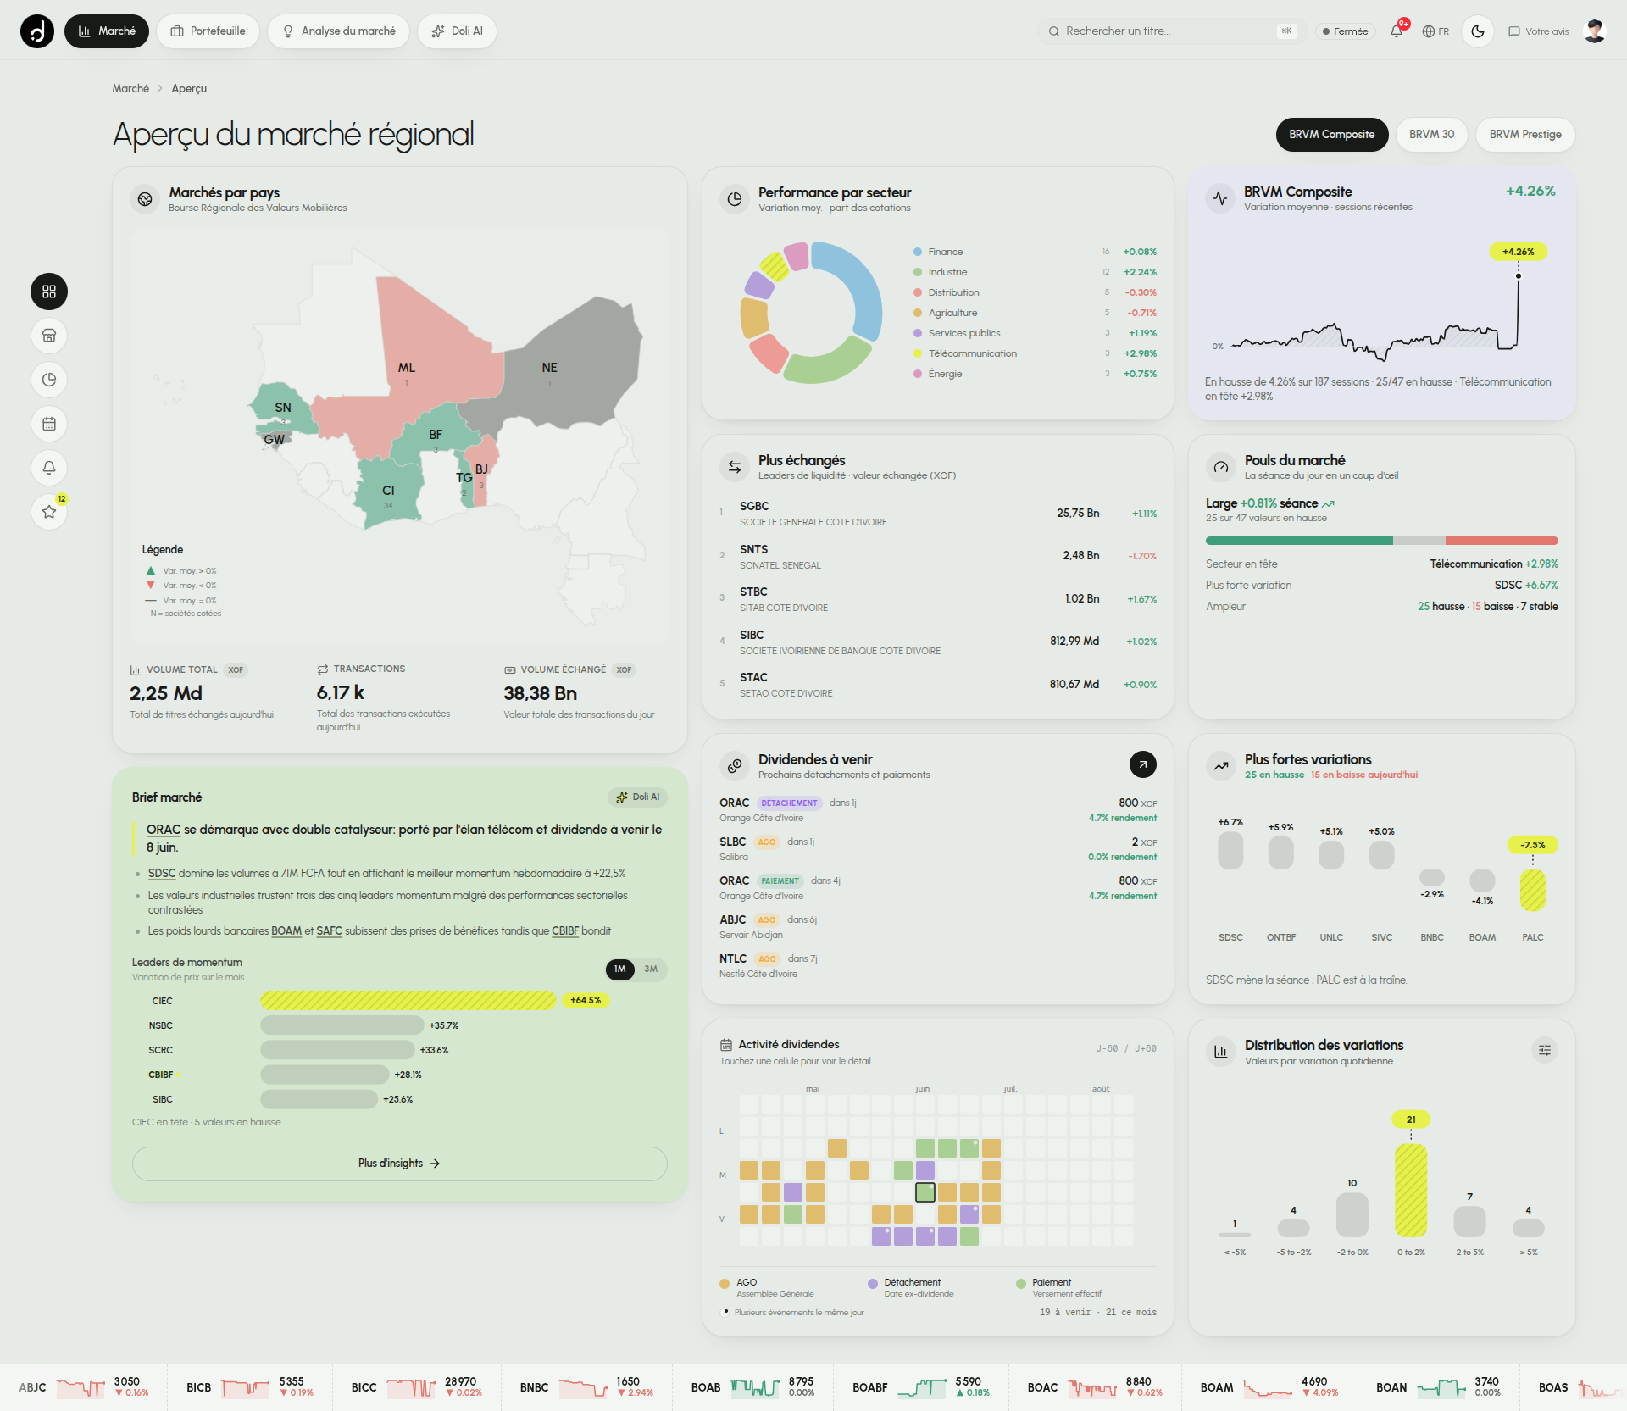Screen dimensions: 1627x1411
Task: Open SNTS Sonatel Senegal row
Action: [938, 557]
